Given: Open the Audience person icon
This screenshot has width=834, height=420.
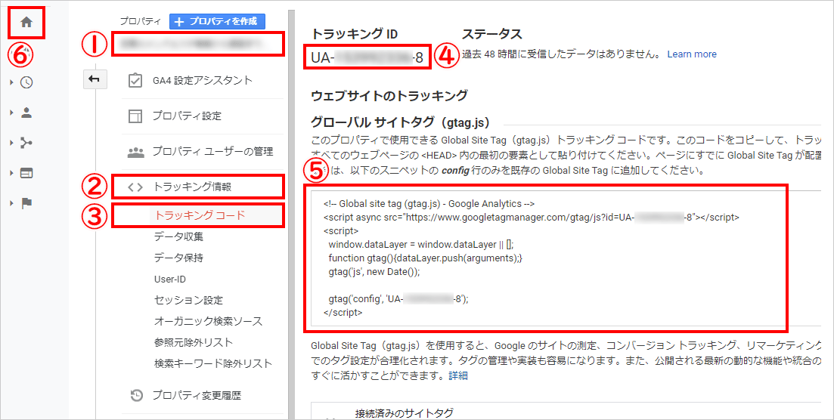Looking at the screenshot, I should 26,113.
